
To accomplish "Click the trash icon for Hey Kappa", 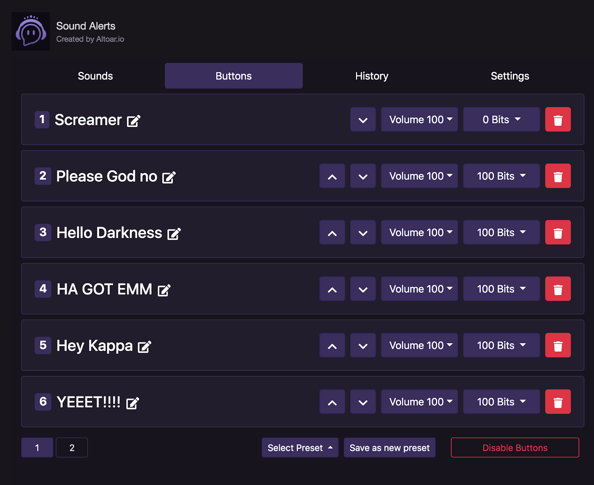I will coord(558,345).
